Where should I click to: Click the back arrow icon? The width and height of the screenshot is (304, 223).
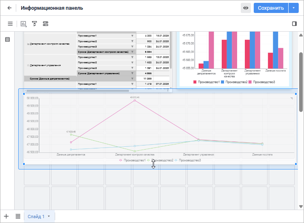point(9,8)
